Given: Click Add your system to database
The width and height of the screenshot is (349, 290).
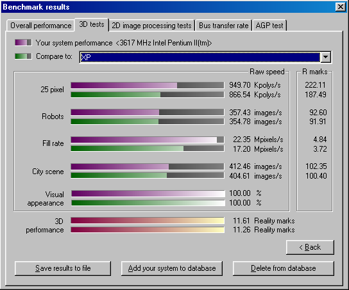Looking at the screenshot, I should pos(172,268).
